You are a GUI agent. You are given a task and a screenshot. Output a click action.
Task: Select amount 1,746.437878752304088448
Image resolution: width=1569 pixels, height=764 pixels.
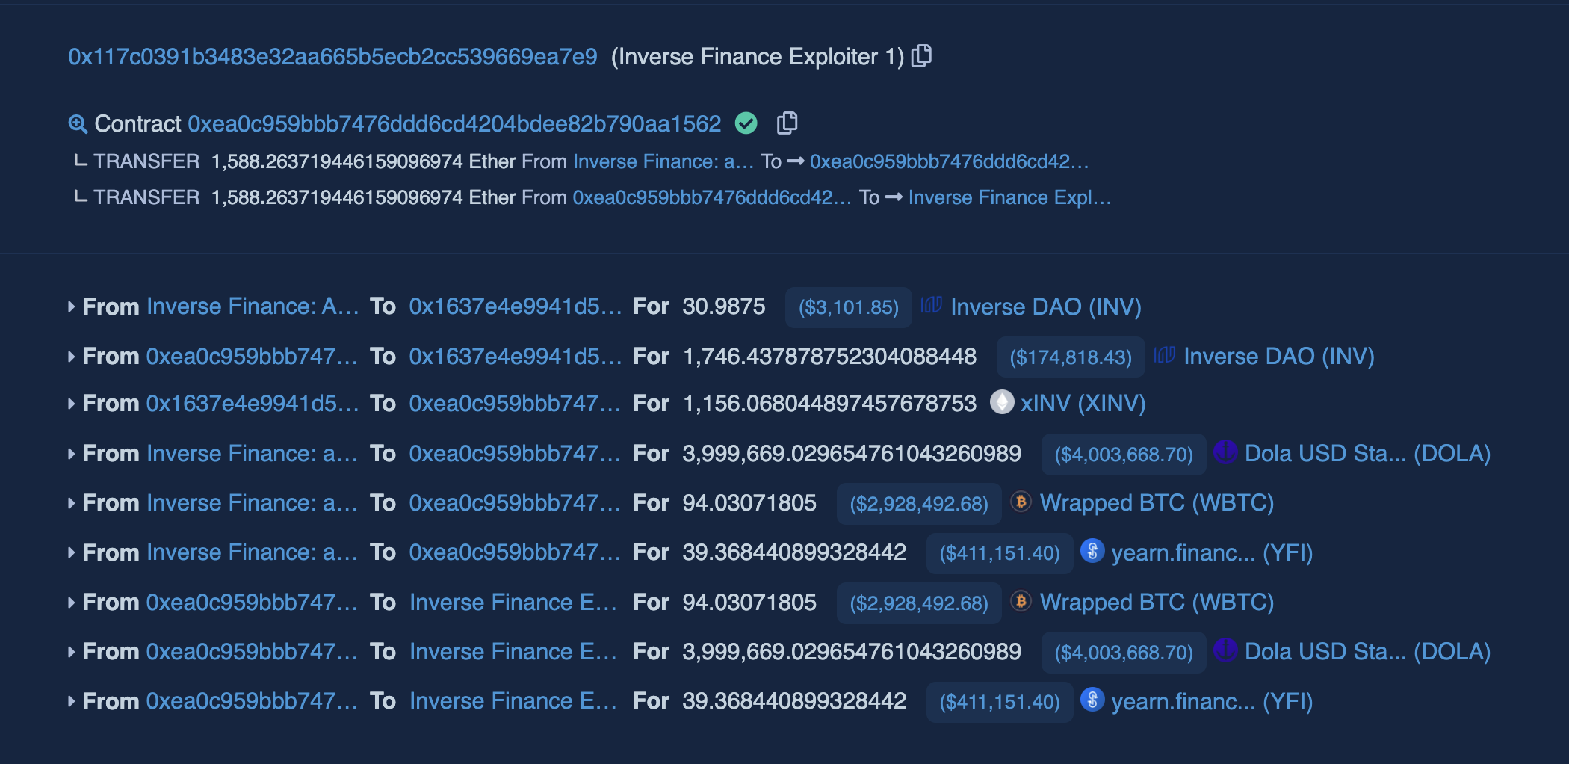[x=829, y=357]
